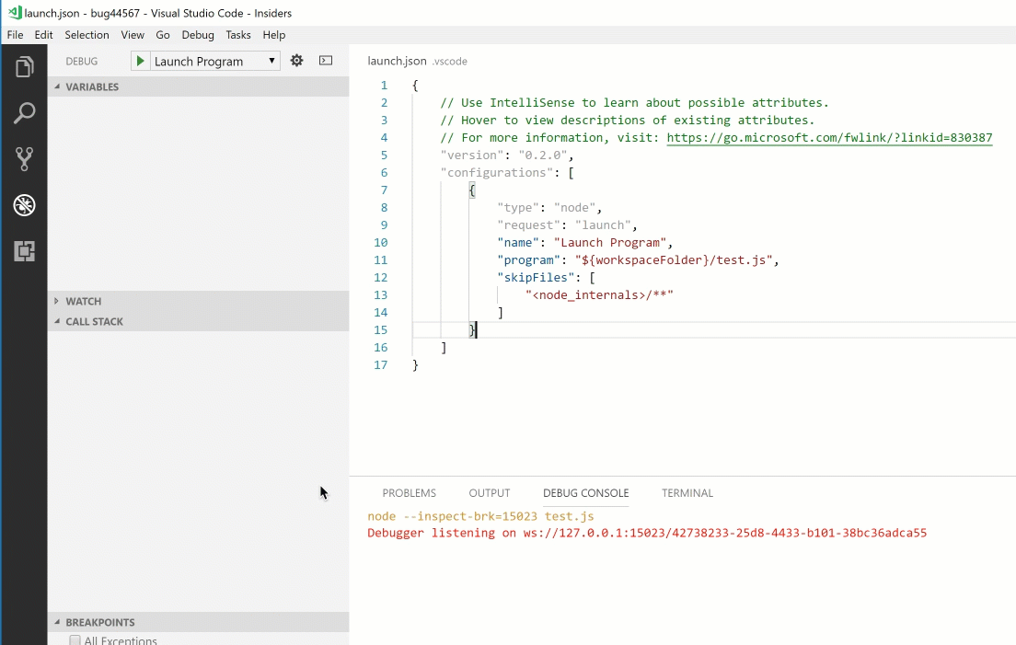This screenshot has height=645, width=1016.
Task: Open the Extensions sidebar icon
Action: [24, 251]
